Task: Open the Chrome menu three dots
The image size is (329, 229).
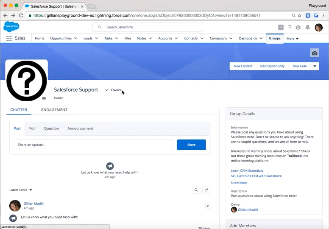Action: pyautogui.click(x=324, y=16)
